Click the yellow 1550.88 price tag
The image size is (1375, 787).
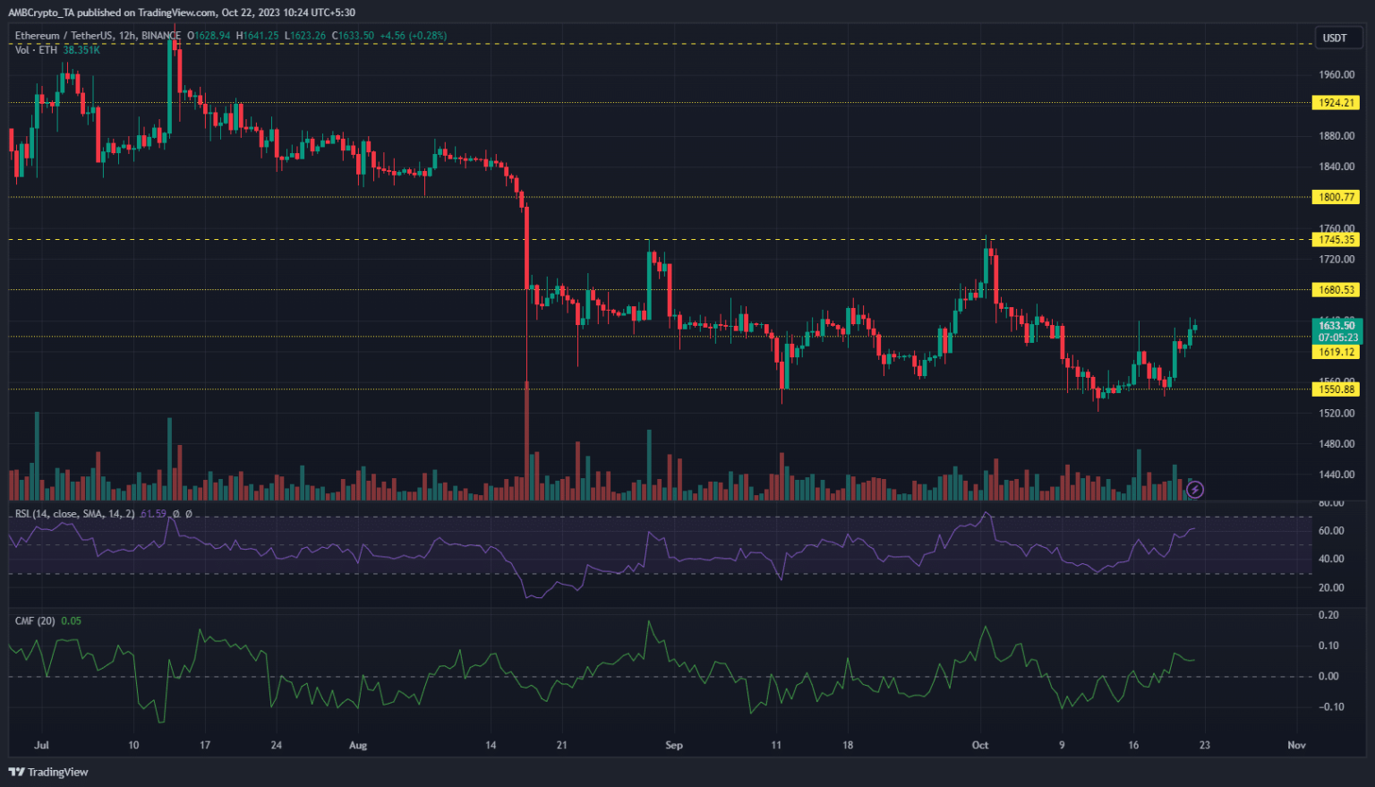point(1337,389)
